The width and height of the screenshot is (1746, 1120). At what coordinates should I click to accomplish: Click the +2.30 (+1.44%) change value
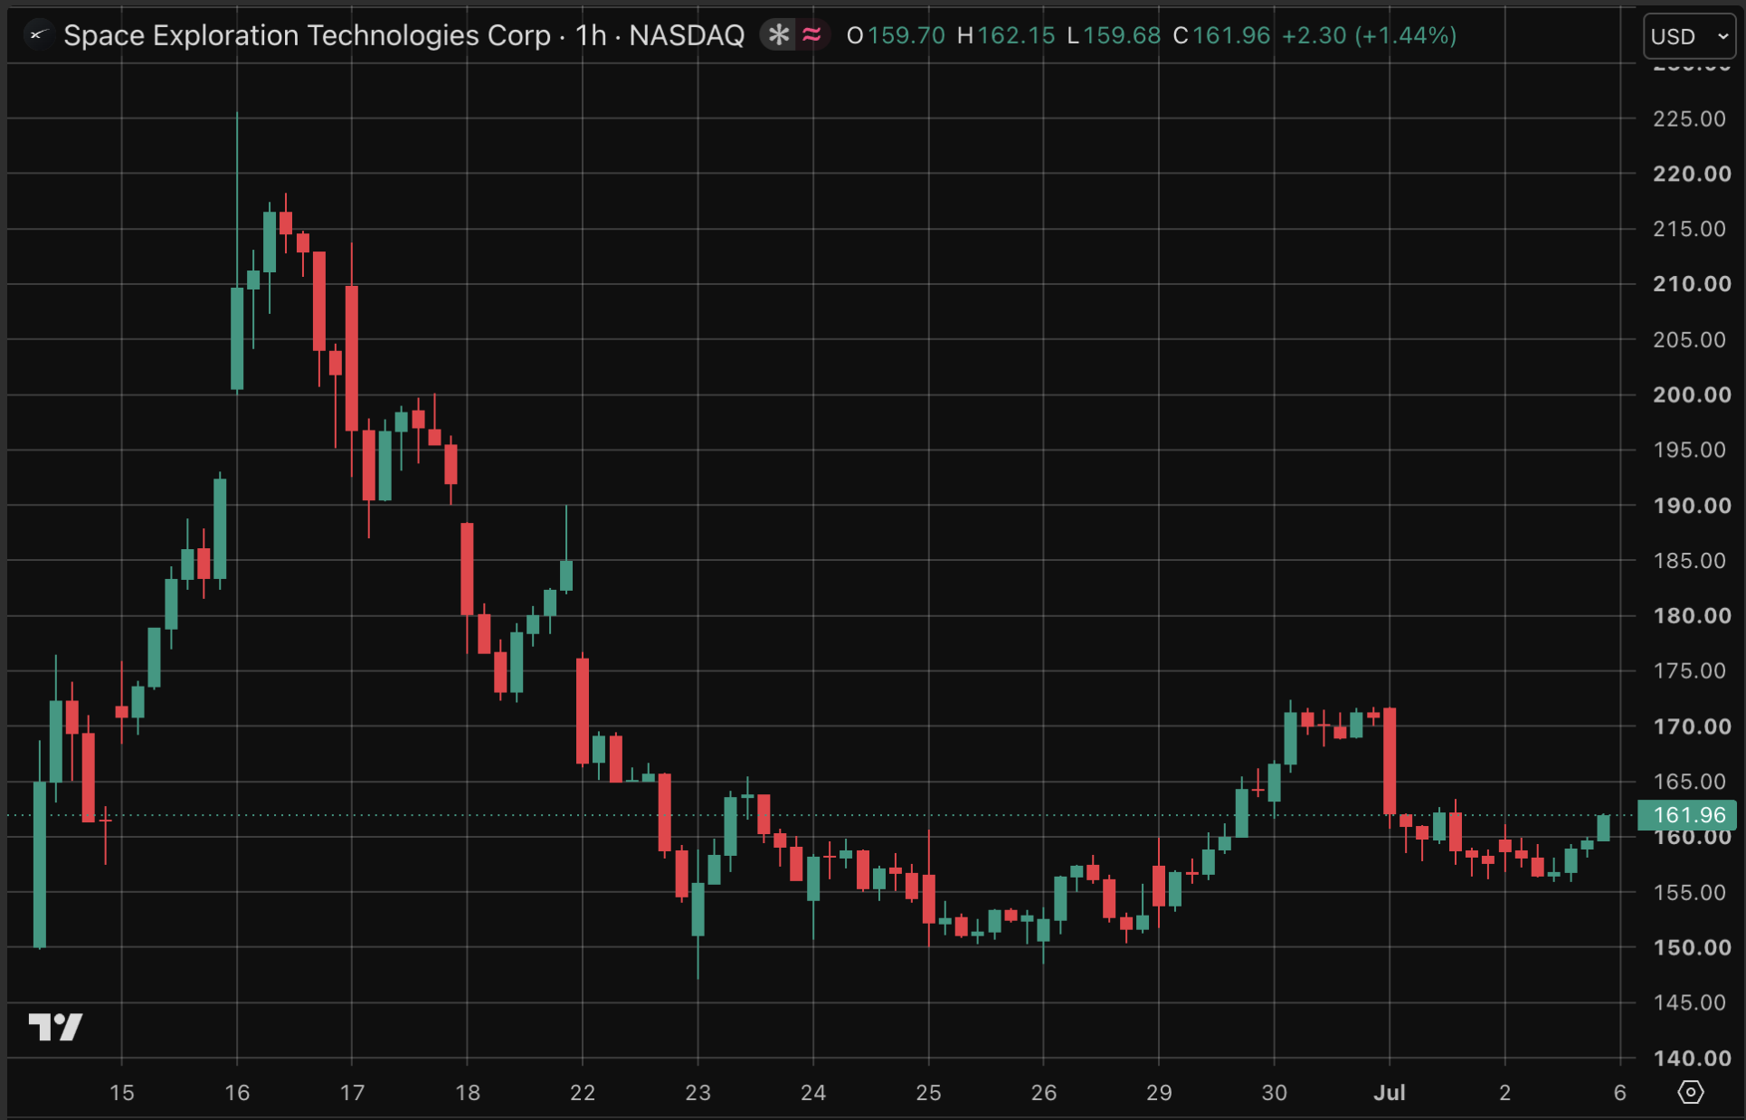coord(1370,35)
